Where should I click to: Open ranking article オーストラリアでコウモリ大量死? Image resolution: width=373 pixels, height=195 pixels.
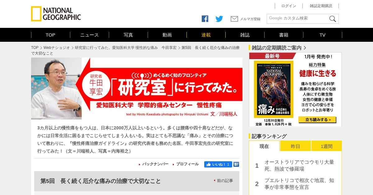click(299, 166)
